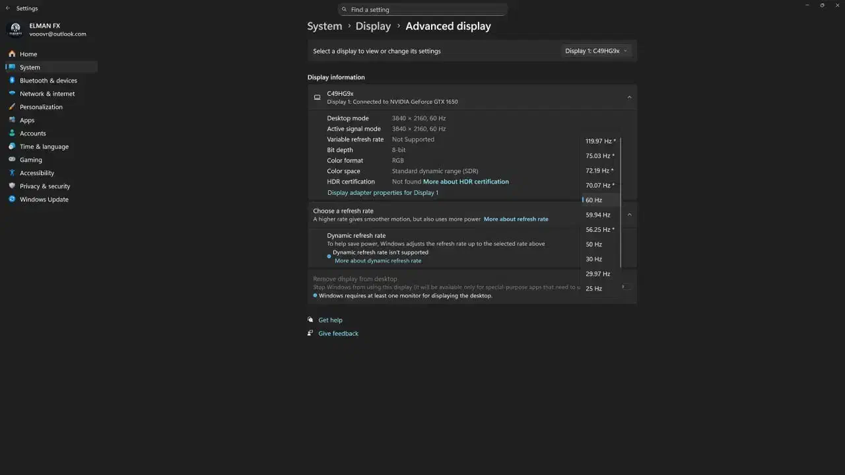Click More about HDR certification link
This screenshot has height=475, width=845.
[465, 182]
